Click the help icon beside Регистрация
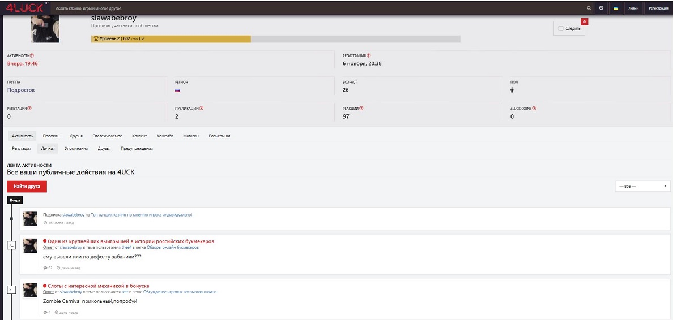673x320 pixels. point(369,55)
